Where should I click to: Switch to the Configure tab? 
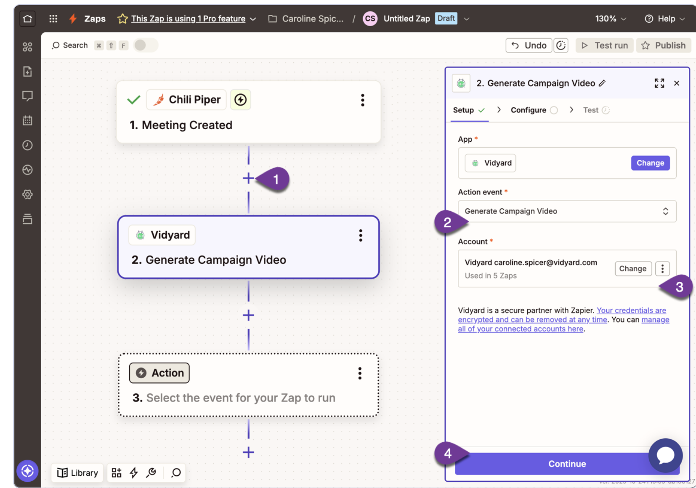pyautogui.click(x=534, y=110)
